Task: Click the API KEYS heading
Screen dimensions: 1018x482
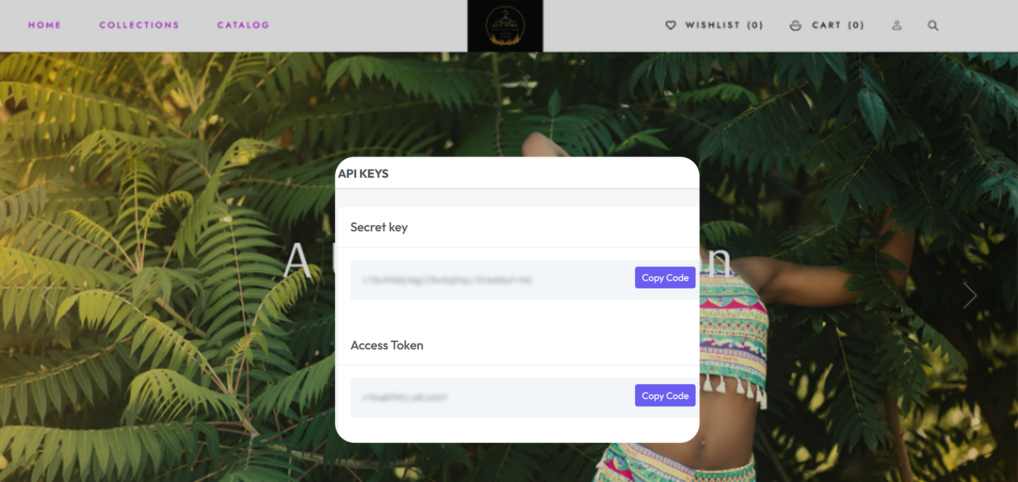Action: (363, 173)
